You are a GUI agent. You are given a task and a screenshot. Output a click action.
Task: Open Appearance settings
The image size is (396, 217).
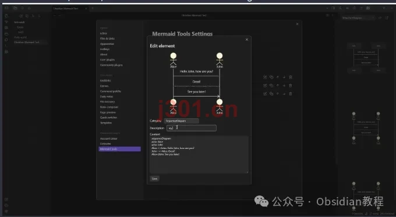pyautogui.click(x=107, y=44)
